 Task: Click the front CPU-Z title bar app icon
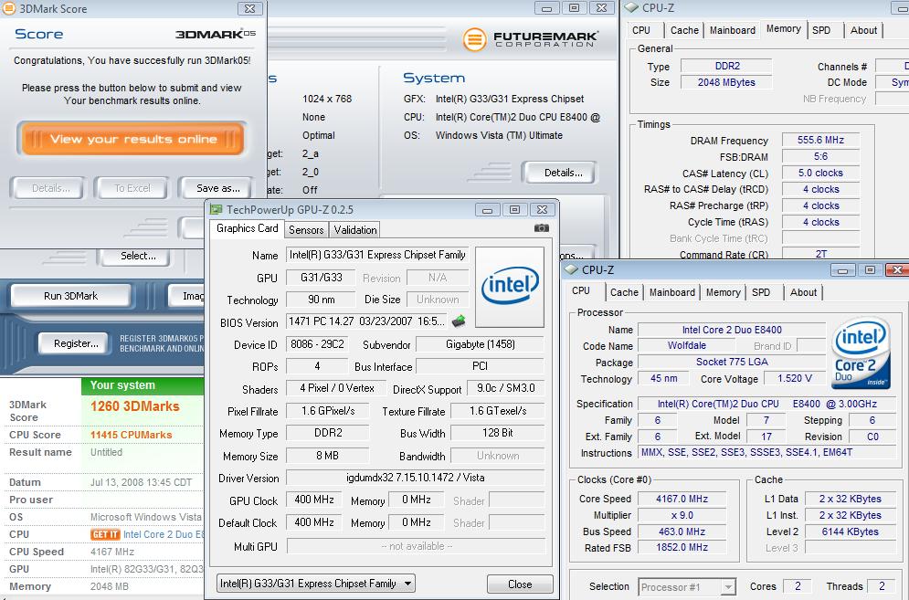click(572, 269)
